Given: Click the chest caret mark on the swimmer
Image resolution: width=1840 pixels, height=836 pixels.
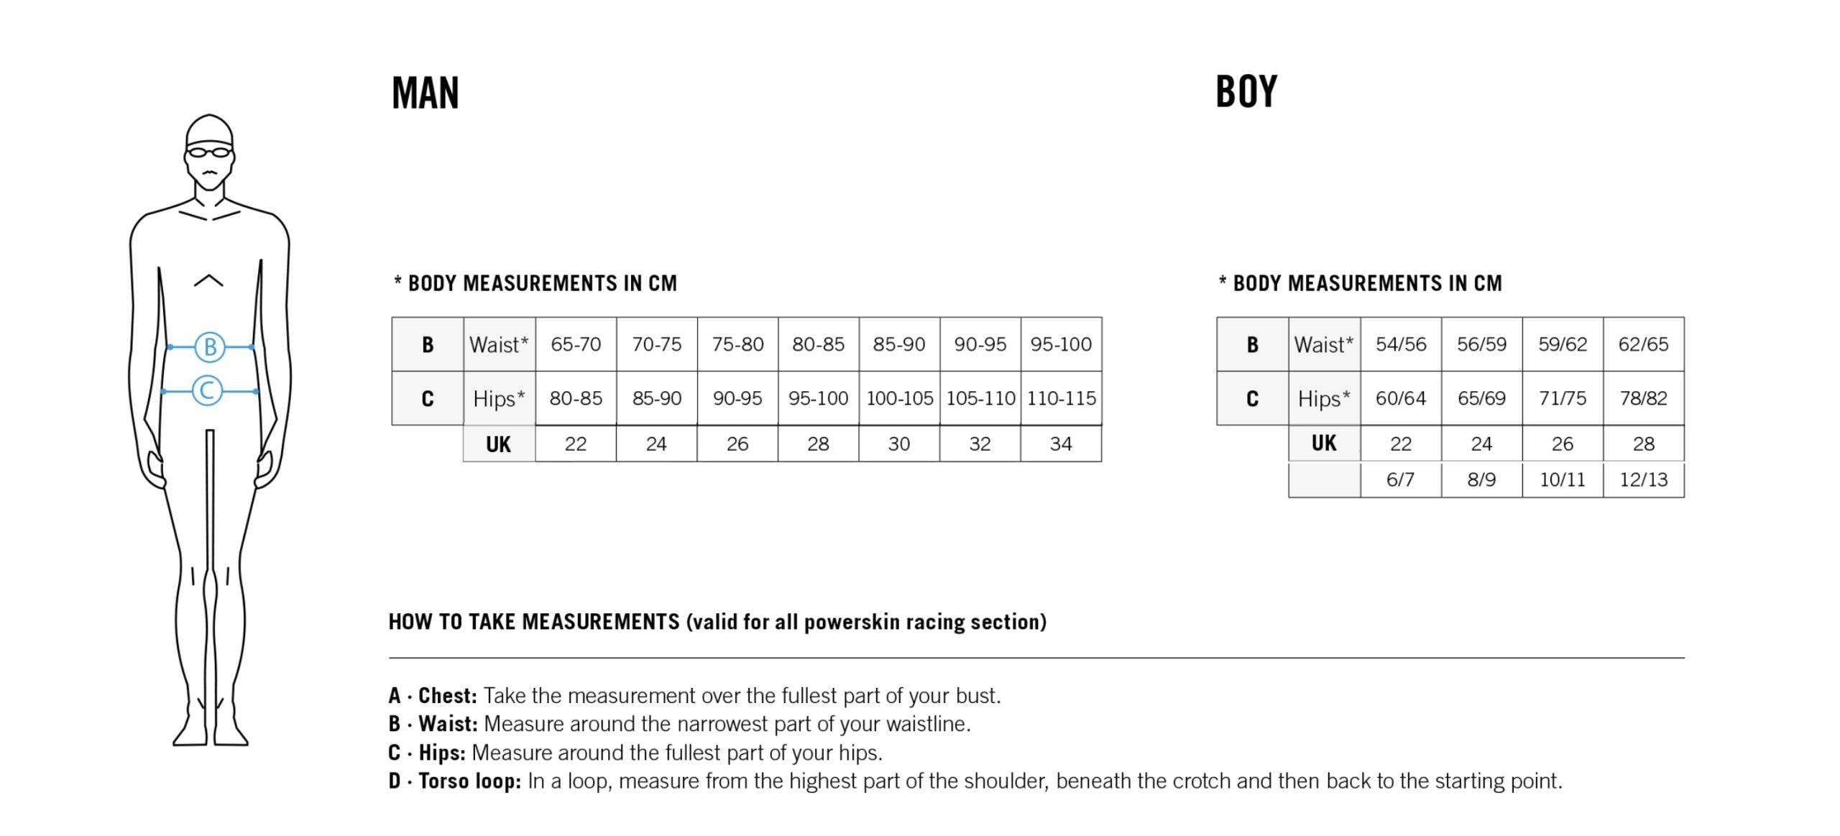Looking at the screenshot, I should [208, 280].
